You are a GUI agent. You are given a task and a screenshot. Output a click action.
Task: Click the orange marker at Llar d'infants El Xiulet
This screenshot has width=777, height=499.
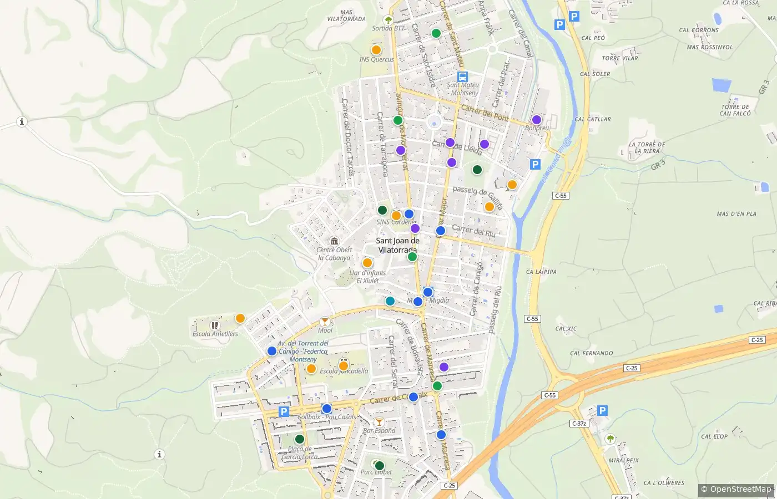(x=367, y=263)
